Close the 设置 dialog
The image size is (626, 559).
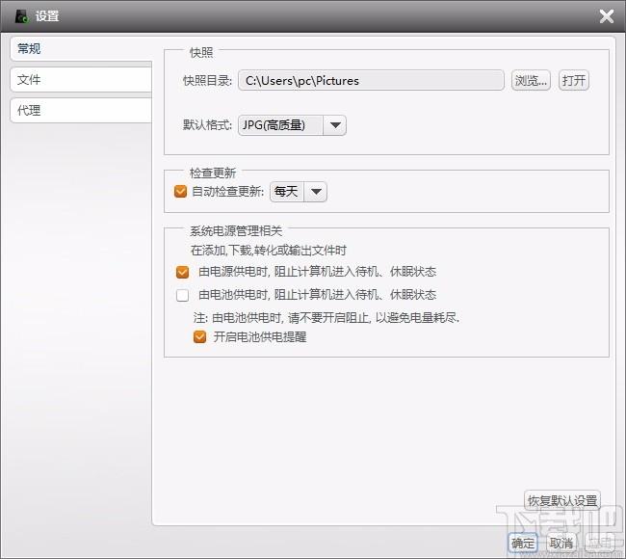click(607, 16)
